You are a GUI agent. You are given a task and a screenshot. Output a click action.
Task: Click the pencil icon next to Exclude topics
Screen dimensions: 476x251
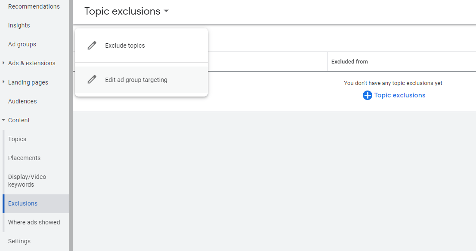coord(92,45)
